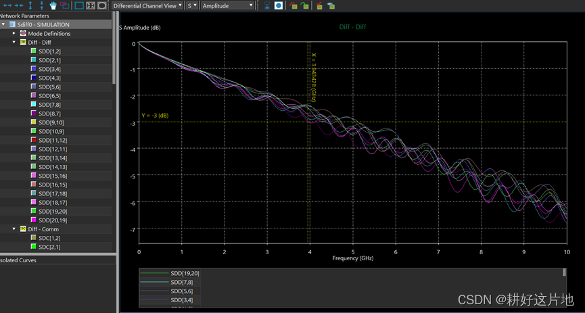Click the vertical expand arrows icon

coord(30,5)
